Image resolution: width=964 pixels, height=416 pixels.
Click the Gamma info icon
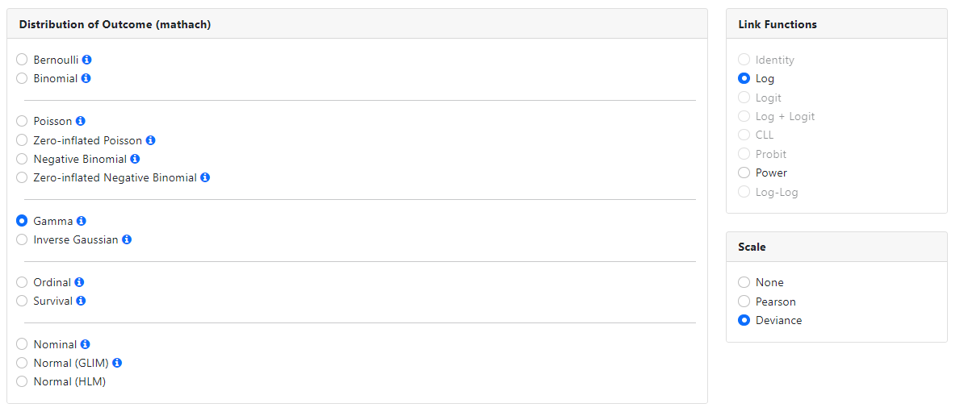tap(82, 221)
